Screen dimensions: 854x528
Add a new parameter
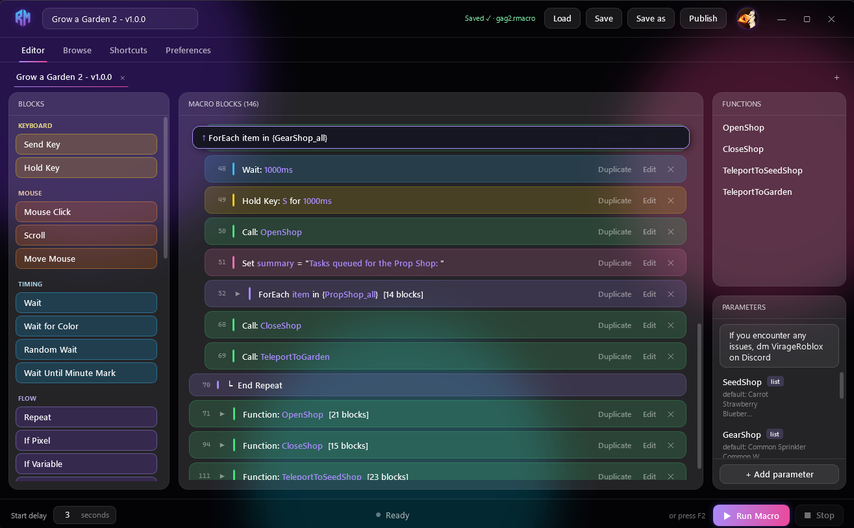click(779, 474)
